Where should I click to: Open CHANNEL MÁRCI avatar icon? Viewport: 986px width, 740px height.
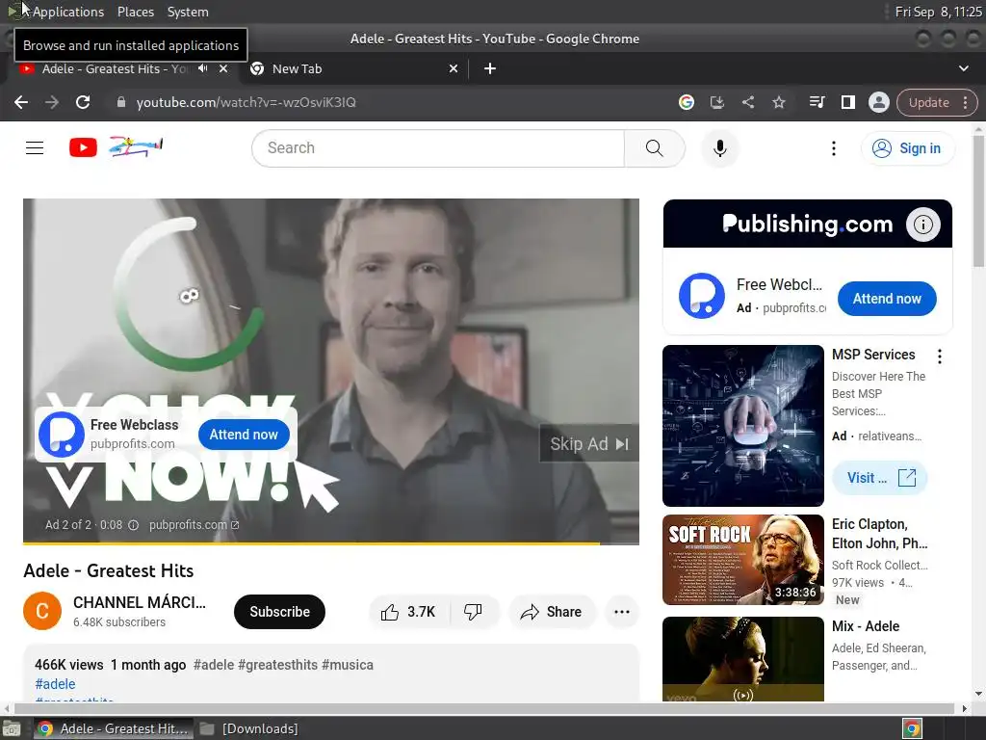42,611
